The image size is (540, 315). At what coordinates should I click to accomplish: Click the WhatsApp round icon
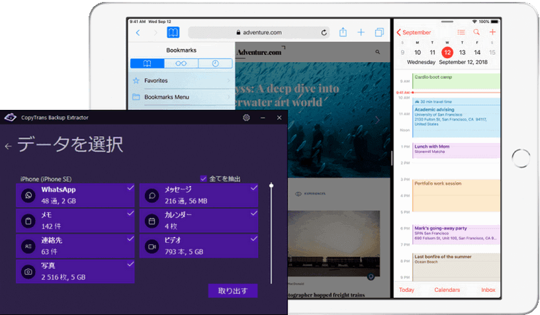(x=28, y=195)
